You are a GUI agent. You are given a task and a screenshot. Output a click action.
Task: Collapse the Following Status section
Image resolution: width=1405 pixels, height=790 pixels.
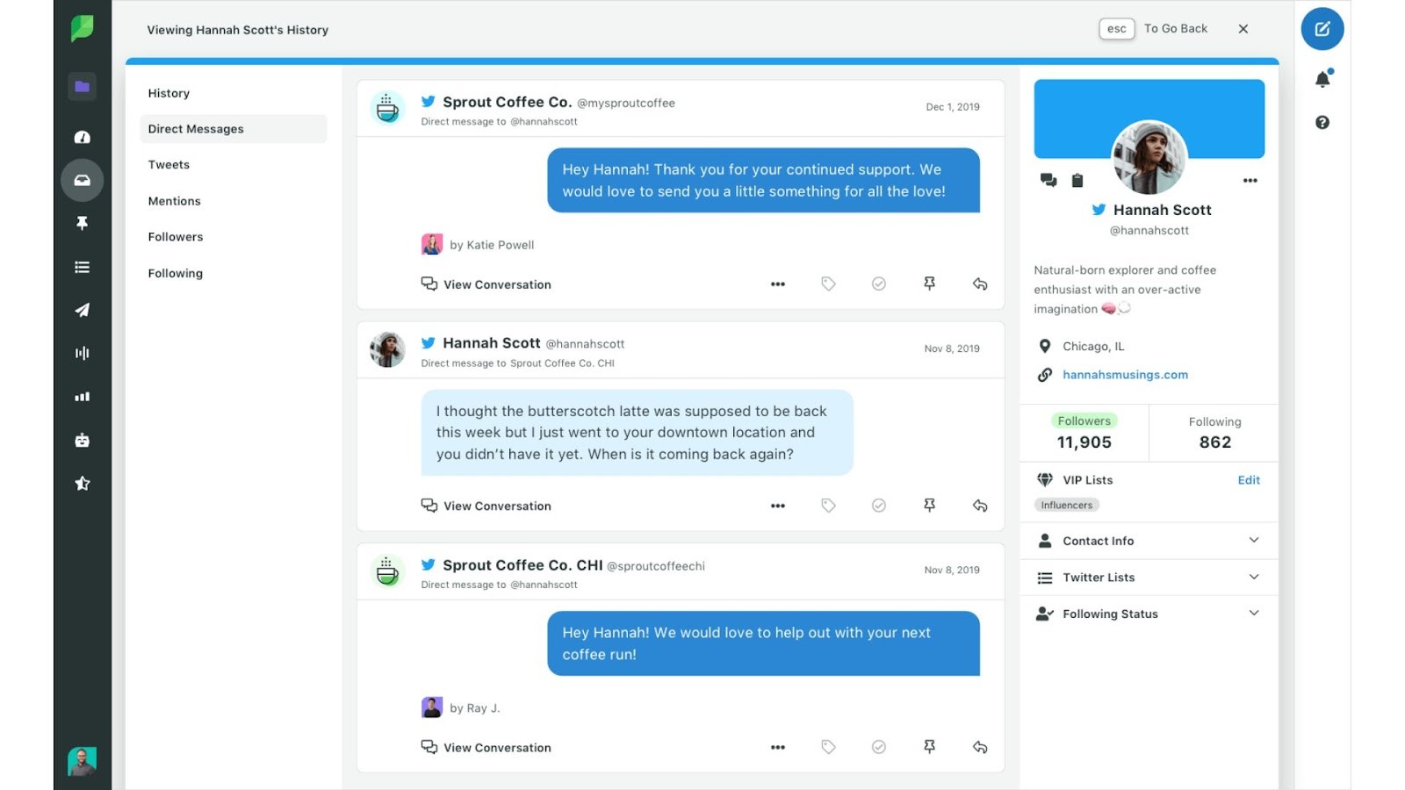coord(1148,614)
